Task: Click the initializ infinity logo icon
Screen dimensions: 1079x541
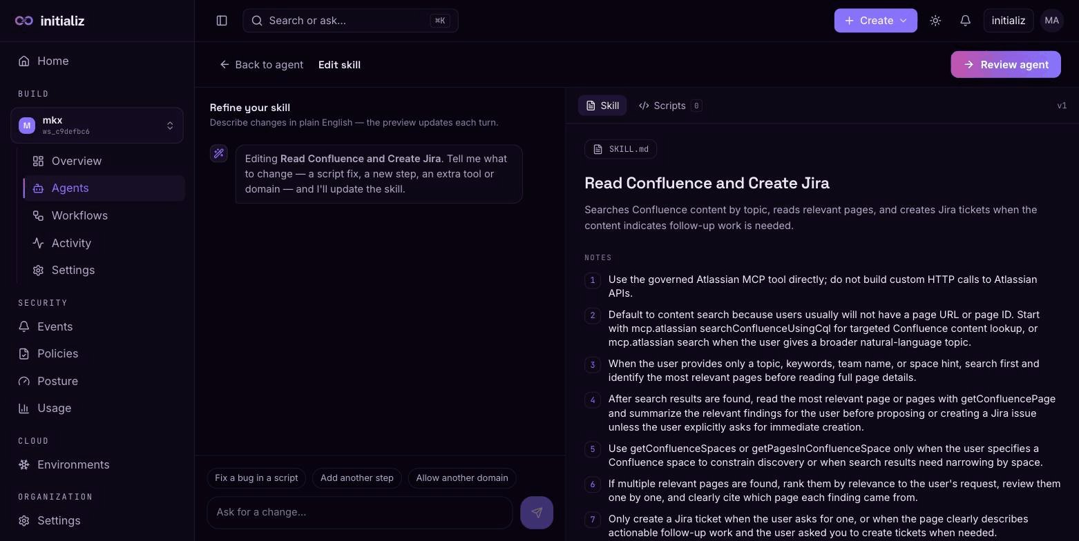Action: 24,21
